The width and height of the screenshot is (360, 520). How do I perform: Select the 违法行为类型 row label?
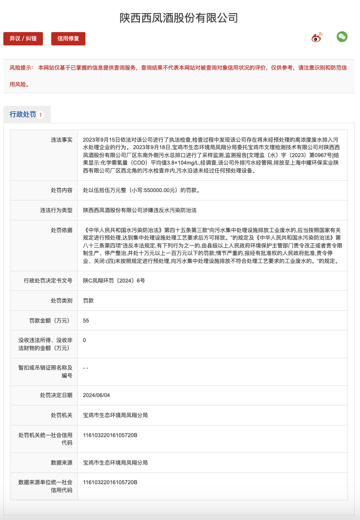coord(56,210)
